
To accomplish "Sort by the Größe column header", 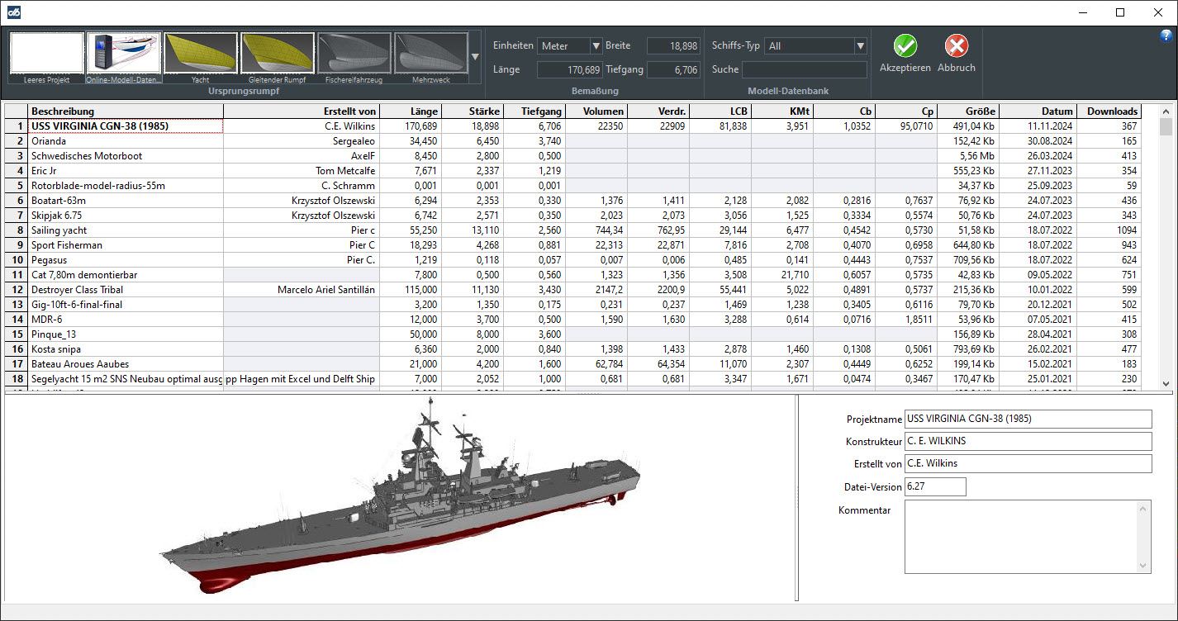I will [968, 111].
